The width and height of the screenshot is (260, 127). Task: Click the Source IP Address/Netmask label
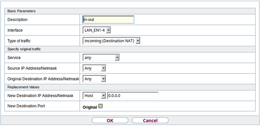[32, 68]
